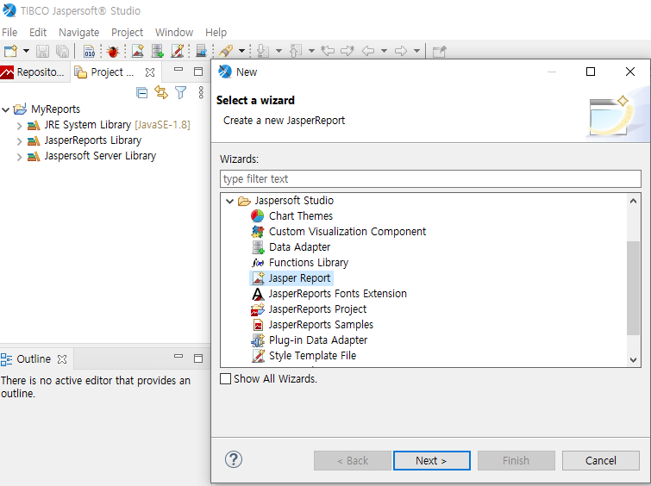Click the Previous Annotation toolbar icon
This screenshot has height=486, width=651.
[296, 51]
